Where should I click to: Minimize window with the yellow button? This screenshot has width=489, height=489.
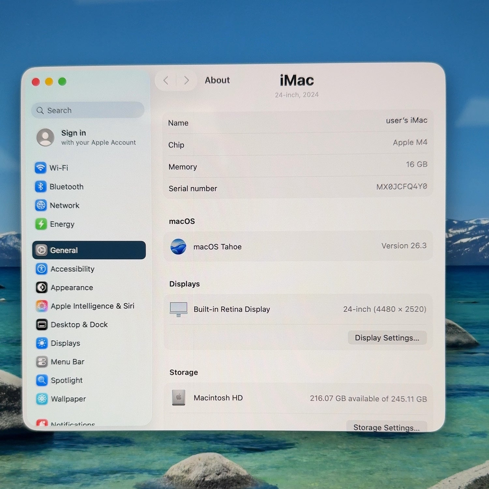tap(49, 81)
